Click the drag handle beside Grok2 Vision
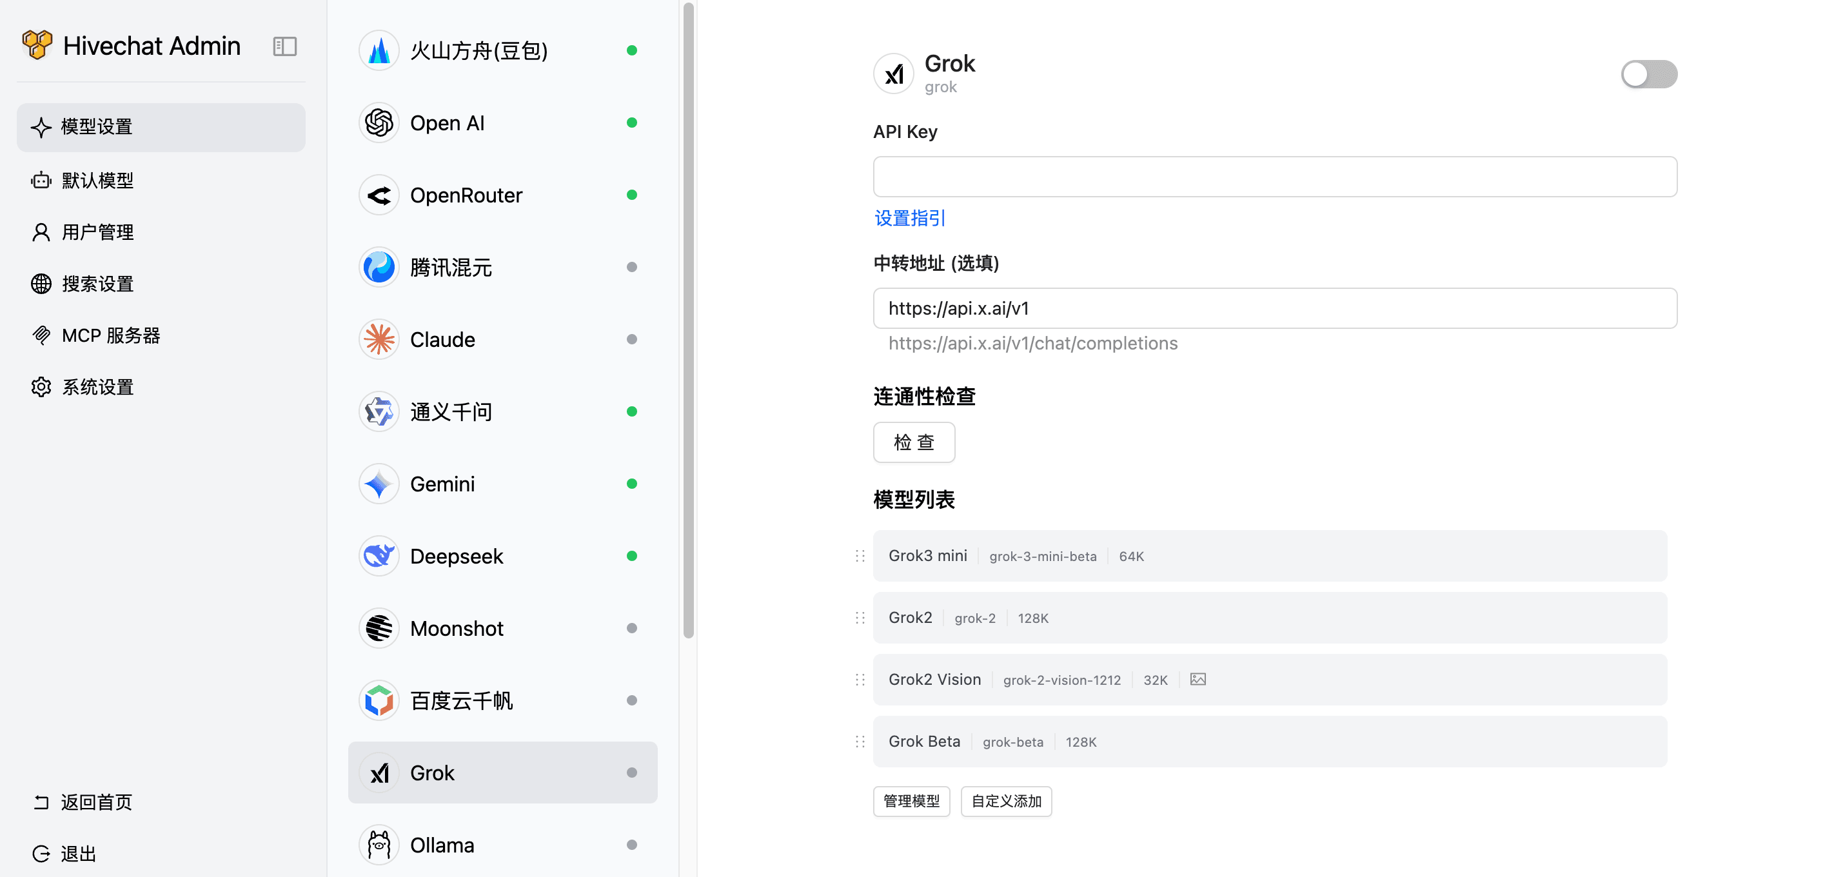 click(x=860, y=680)
